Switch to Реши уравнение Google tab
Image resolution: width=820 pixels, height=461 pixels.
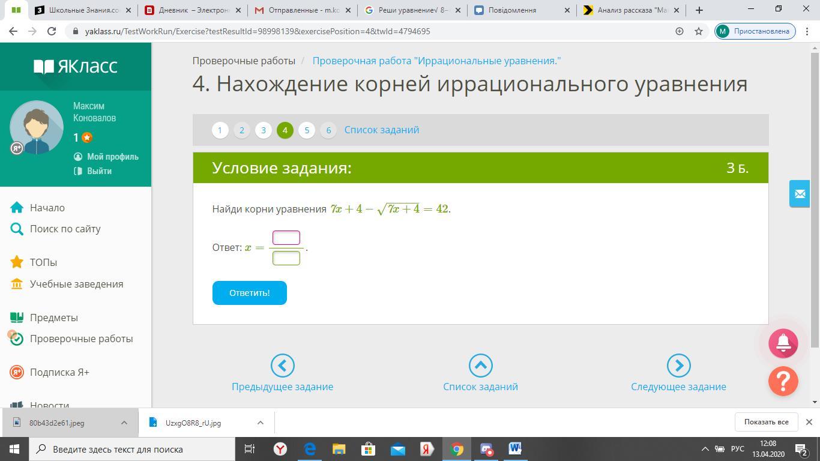tap(413, 10)
